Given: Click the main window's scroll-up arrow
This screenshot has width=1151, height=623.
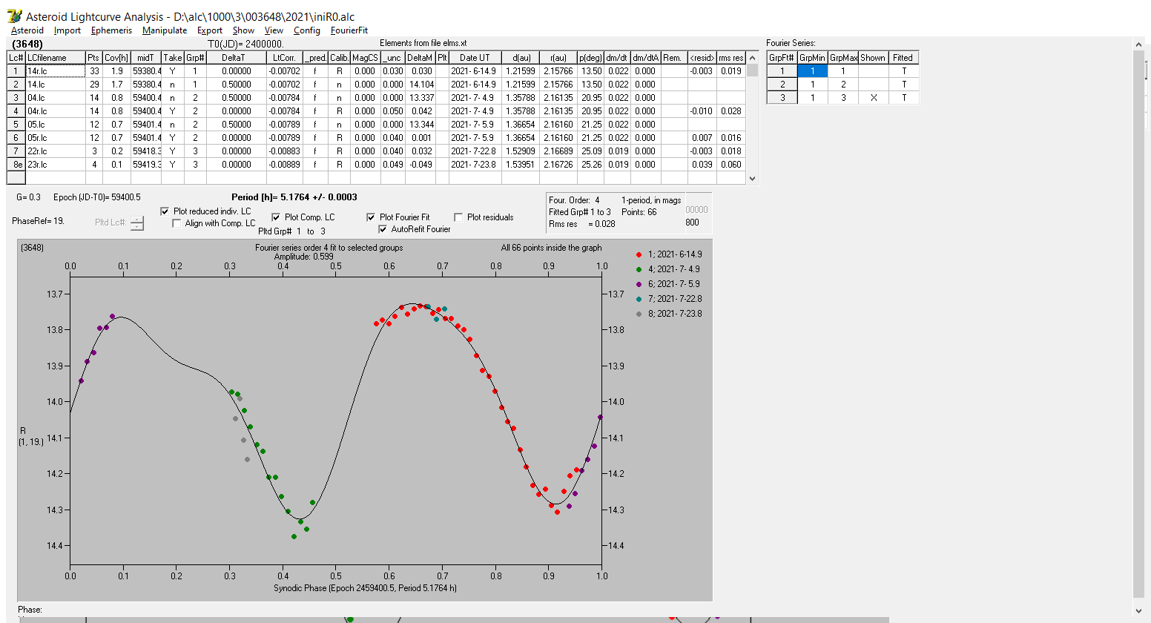Looking at the screenshot, I should [x=1139, y=44].
